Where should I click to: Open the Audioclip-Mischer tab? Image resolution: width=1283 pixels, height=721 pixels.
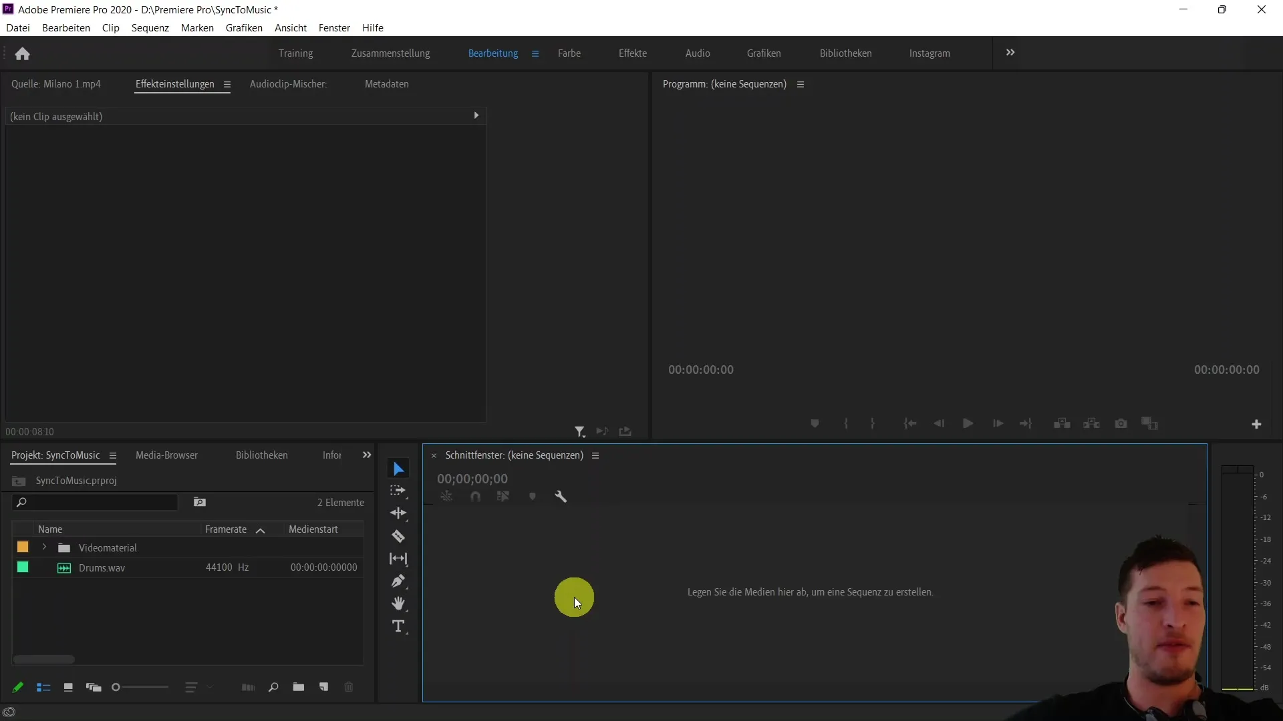pos(288,84)
